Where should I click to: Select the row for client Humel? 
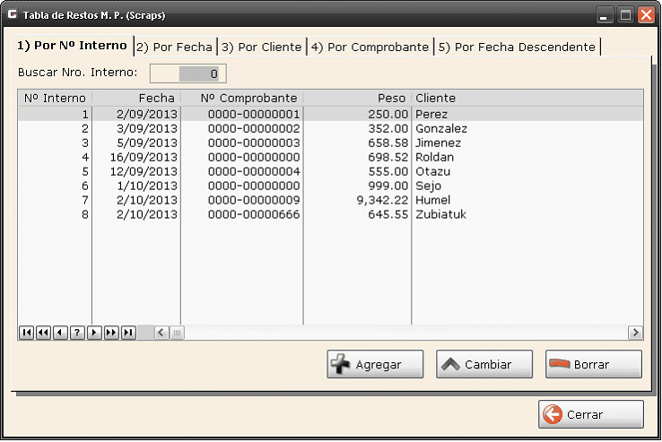click(x=432, y=200)
